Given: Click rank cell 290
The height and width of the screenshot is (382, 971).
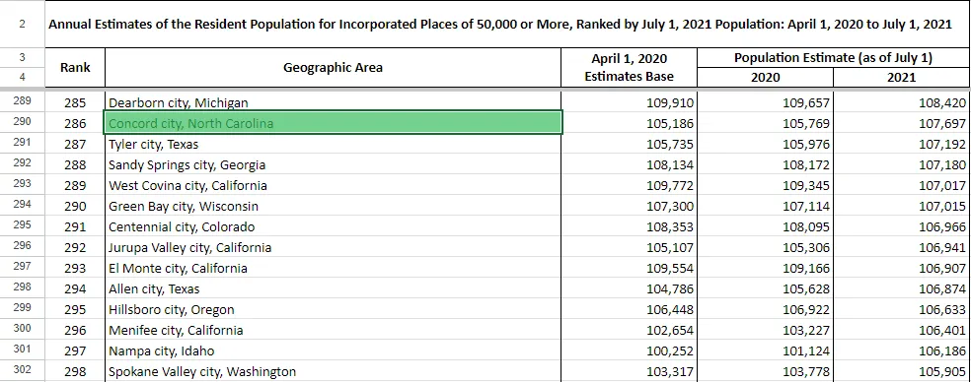Looking at the screenshot, I should pyautogui.click(x=75, y=206).
